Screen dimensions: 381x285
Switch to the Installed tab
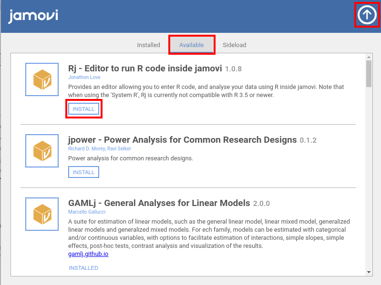[x=148, y=45]
